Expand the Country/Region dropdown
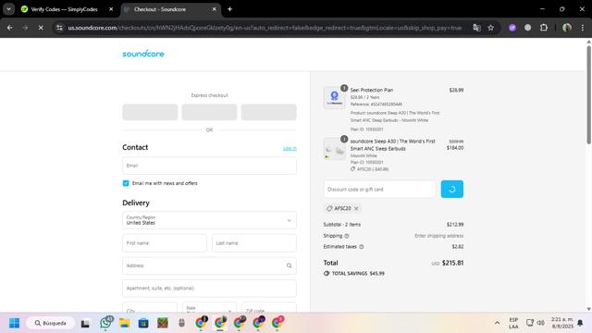The image size is (592, 333). [210, 220]
